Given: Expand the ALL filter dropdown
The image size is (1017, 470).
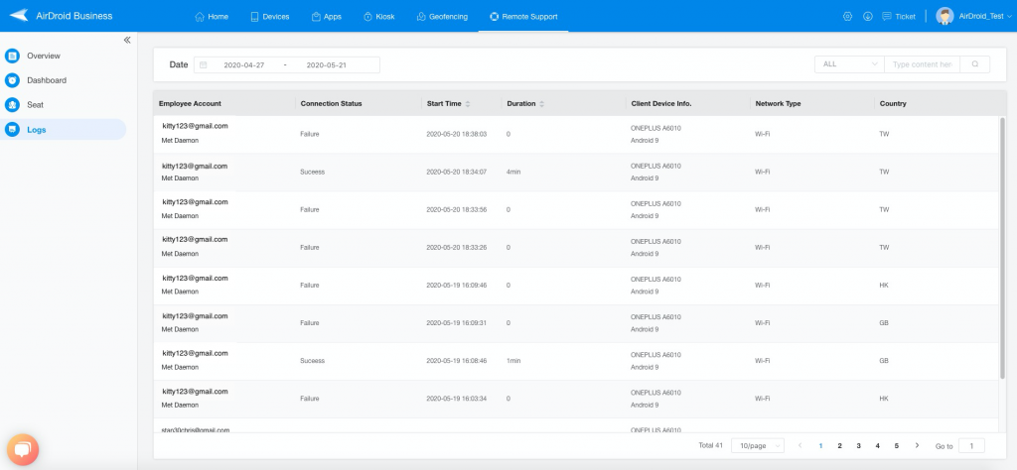Looking at the screenshot, I should (x=849, y=64).
